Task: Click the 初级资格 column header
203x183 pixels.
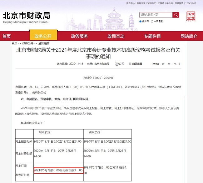Action: [x=45, y=132]
